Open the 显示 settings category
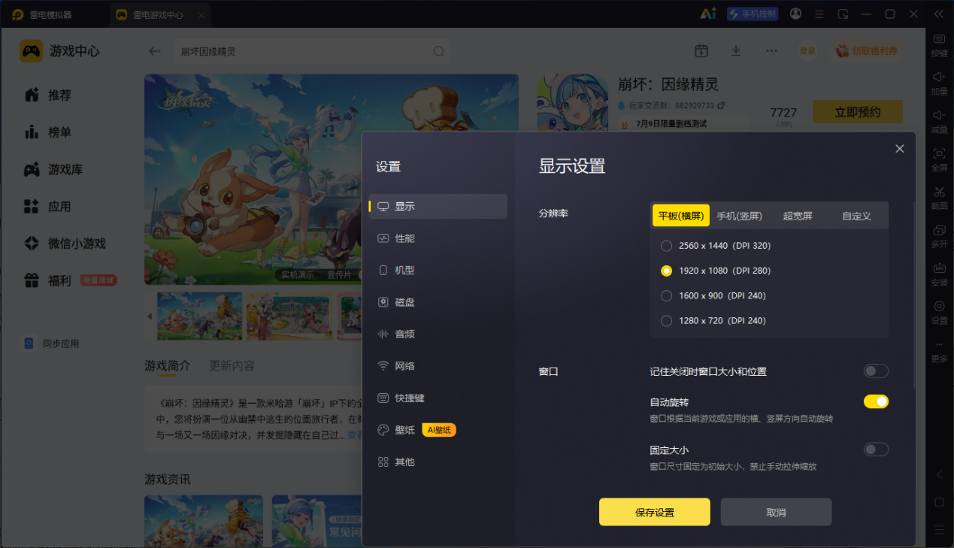954x548 pixels. 438,206
